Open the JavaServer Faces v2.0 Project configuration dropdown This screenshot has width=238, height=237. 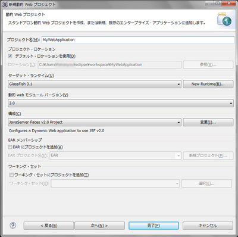pyautogui.click(x=95, y=122)
